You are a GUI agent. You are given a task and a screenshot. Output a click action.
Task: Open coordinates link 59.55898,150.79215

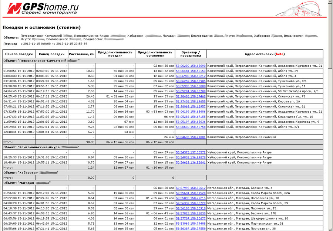coord(191,198)
